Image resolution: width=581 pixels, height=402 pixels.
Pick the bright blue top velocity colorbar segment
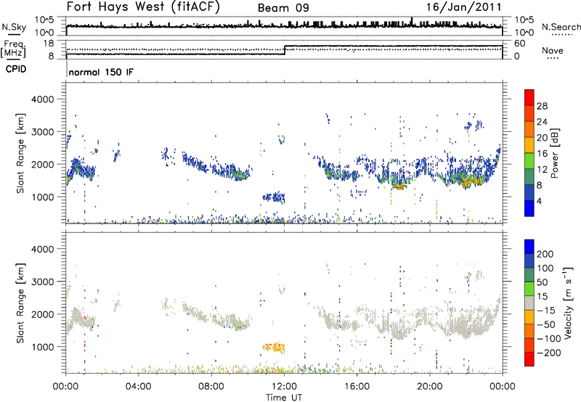click(x=529, y=247)
